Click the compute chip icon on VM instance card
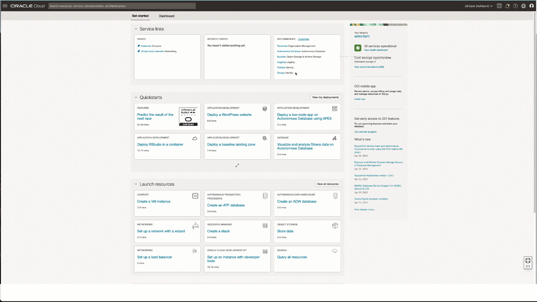Screen dimensions: 537x302 pyautogui.click(x=195, y=196)
